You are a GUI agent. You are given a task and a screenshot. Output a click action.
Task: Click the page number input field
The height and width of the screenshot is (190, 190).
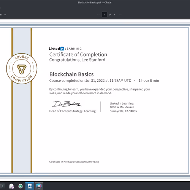pyautogui.click(x=104, y=14)
